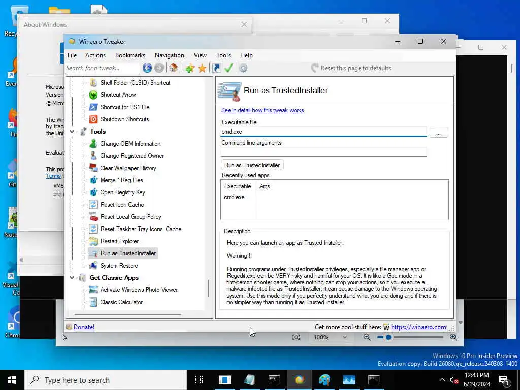The height and width of the screenshot is (390, 520).
Task: Click the tree panel horizontal scrollbar
Action: coord(127,314)
